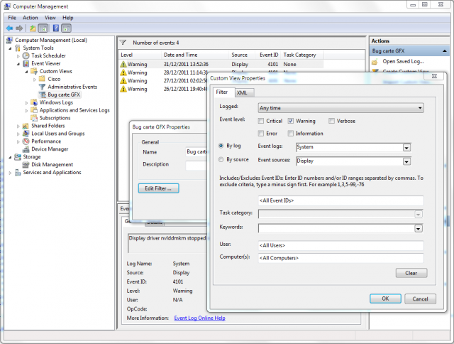The width and height of the screenshot is (454, 344).
Task: Click the Help toolbar icon
Action: point(55,28)
